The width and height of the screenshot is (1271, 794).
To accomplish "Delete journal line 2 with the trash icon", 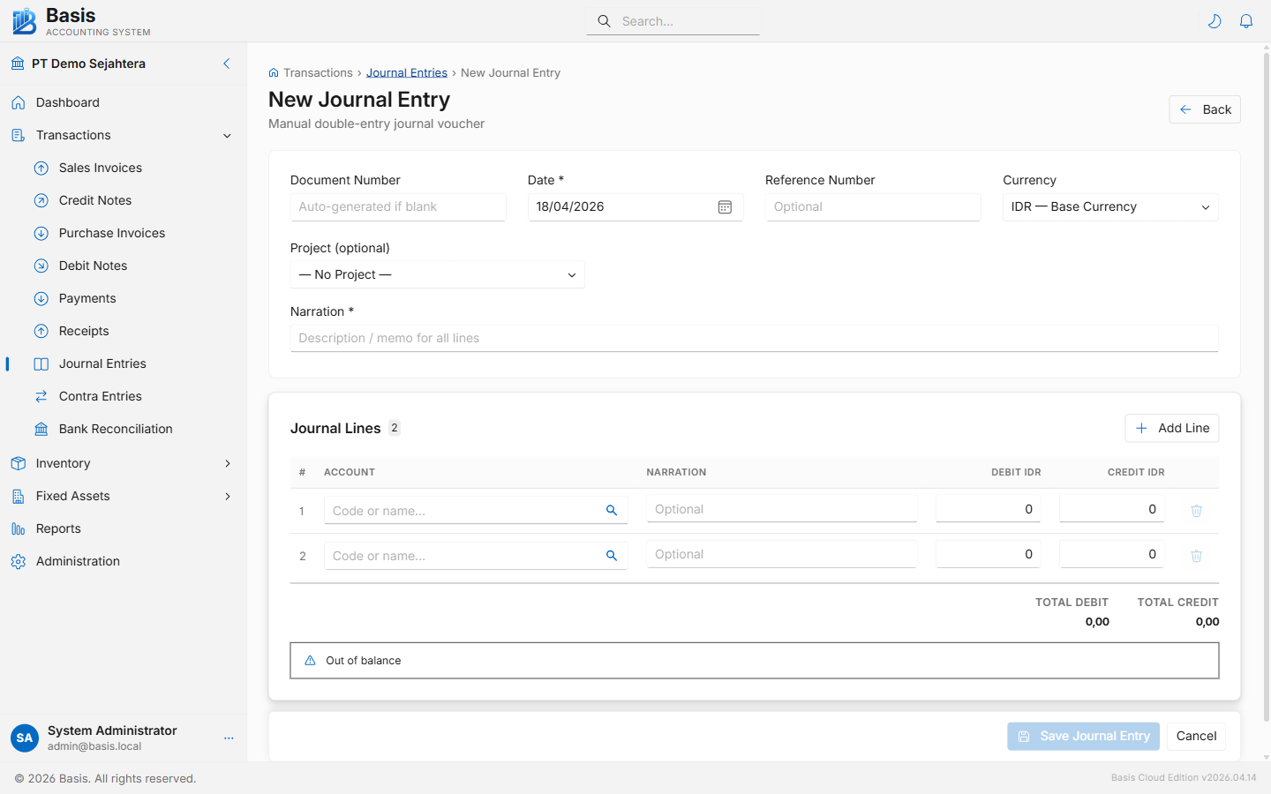I will tap(1196, 556).
